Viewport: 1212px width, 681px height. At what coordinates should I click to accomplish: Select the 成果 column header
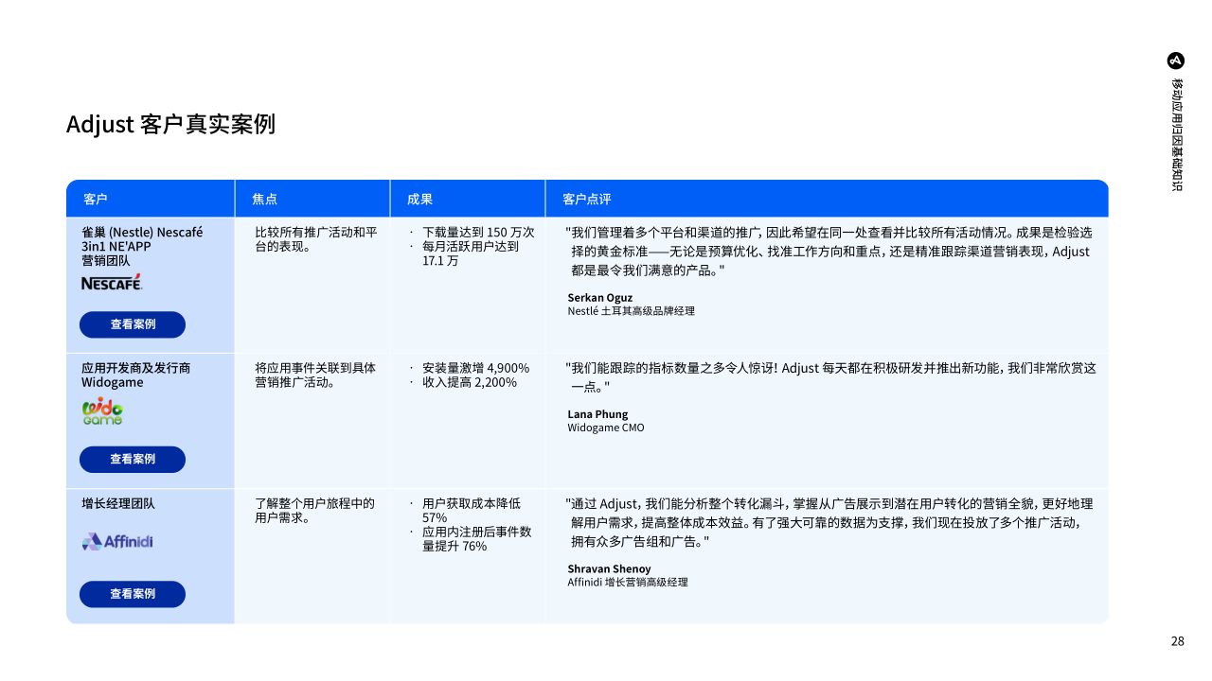tap(468, 199)
